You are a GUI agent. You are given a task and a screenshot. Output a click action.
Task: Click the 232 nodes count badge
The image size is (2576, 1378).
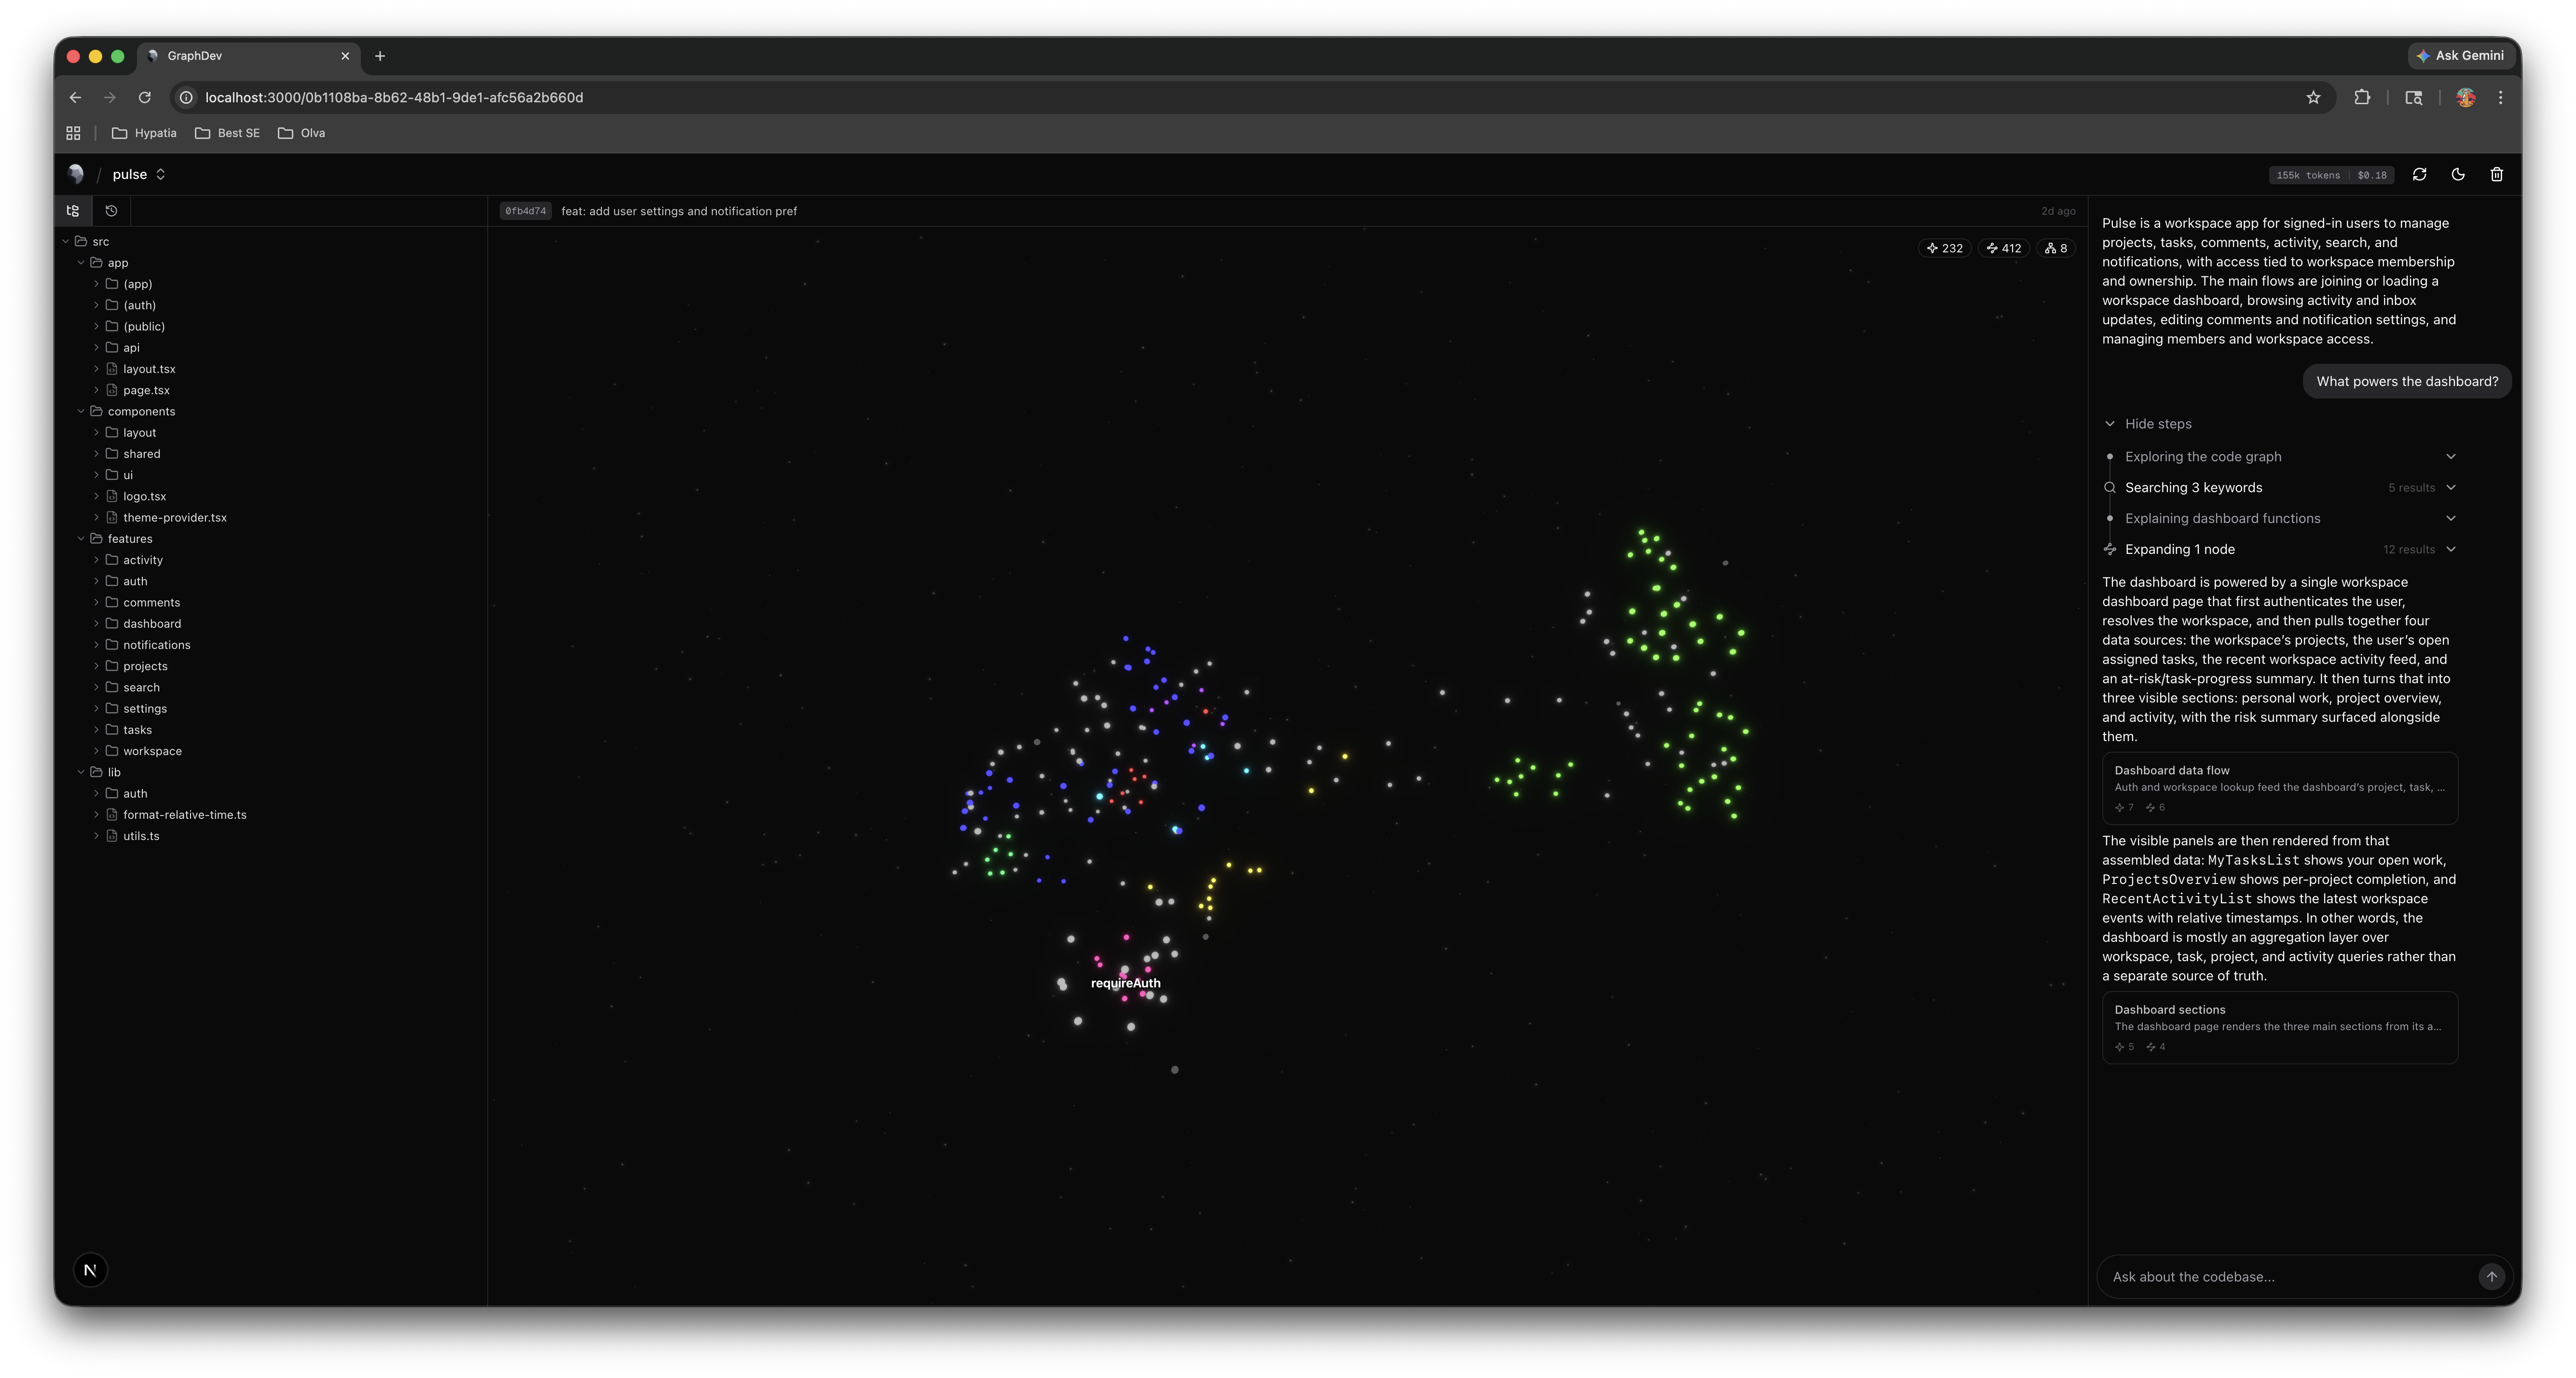[x=1944, y=248]
